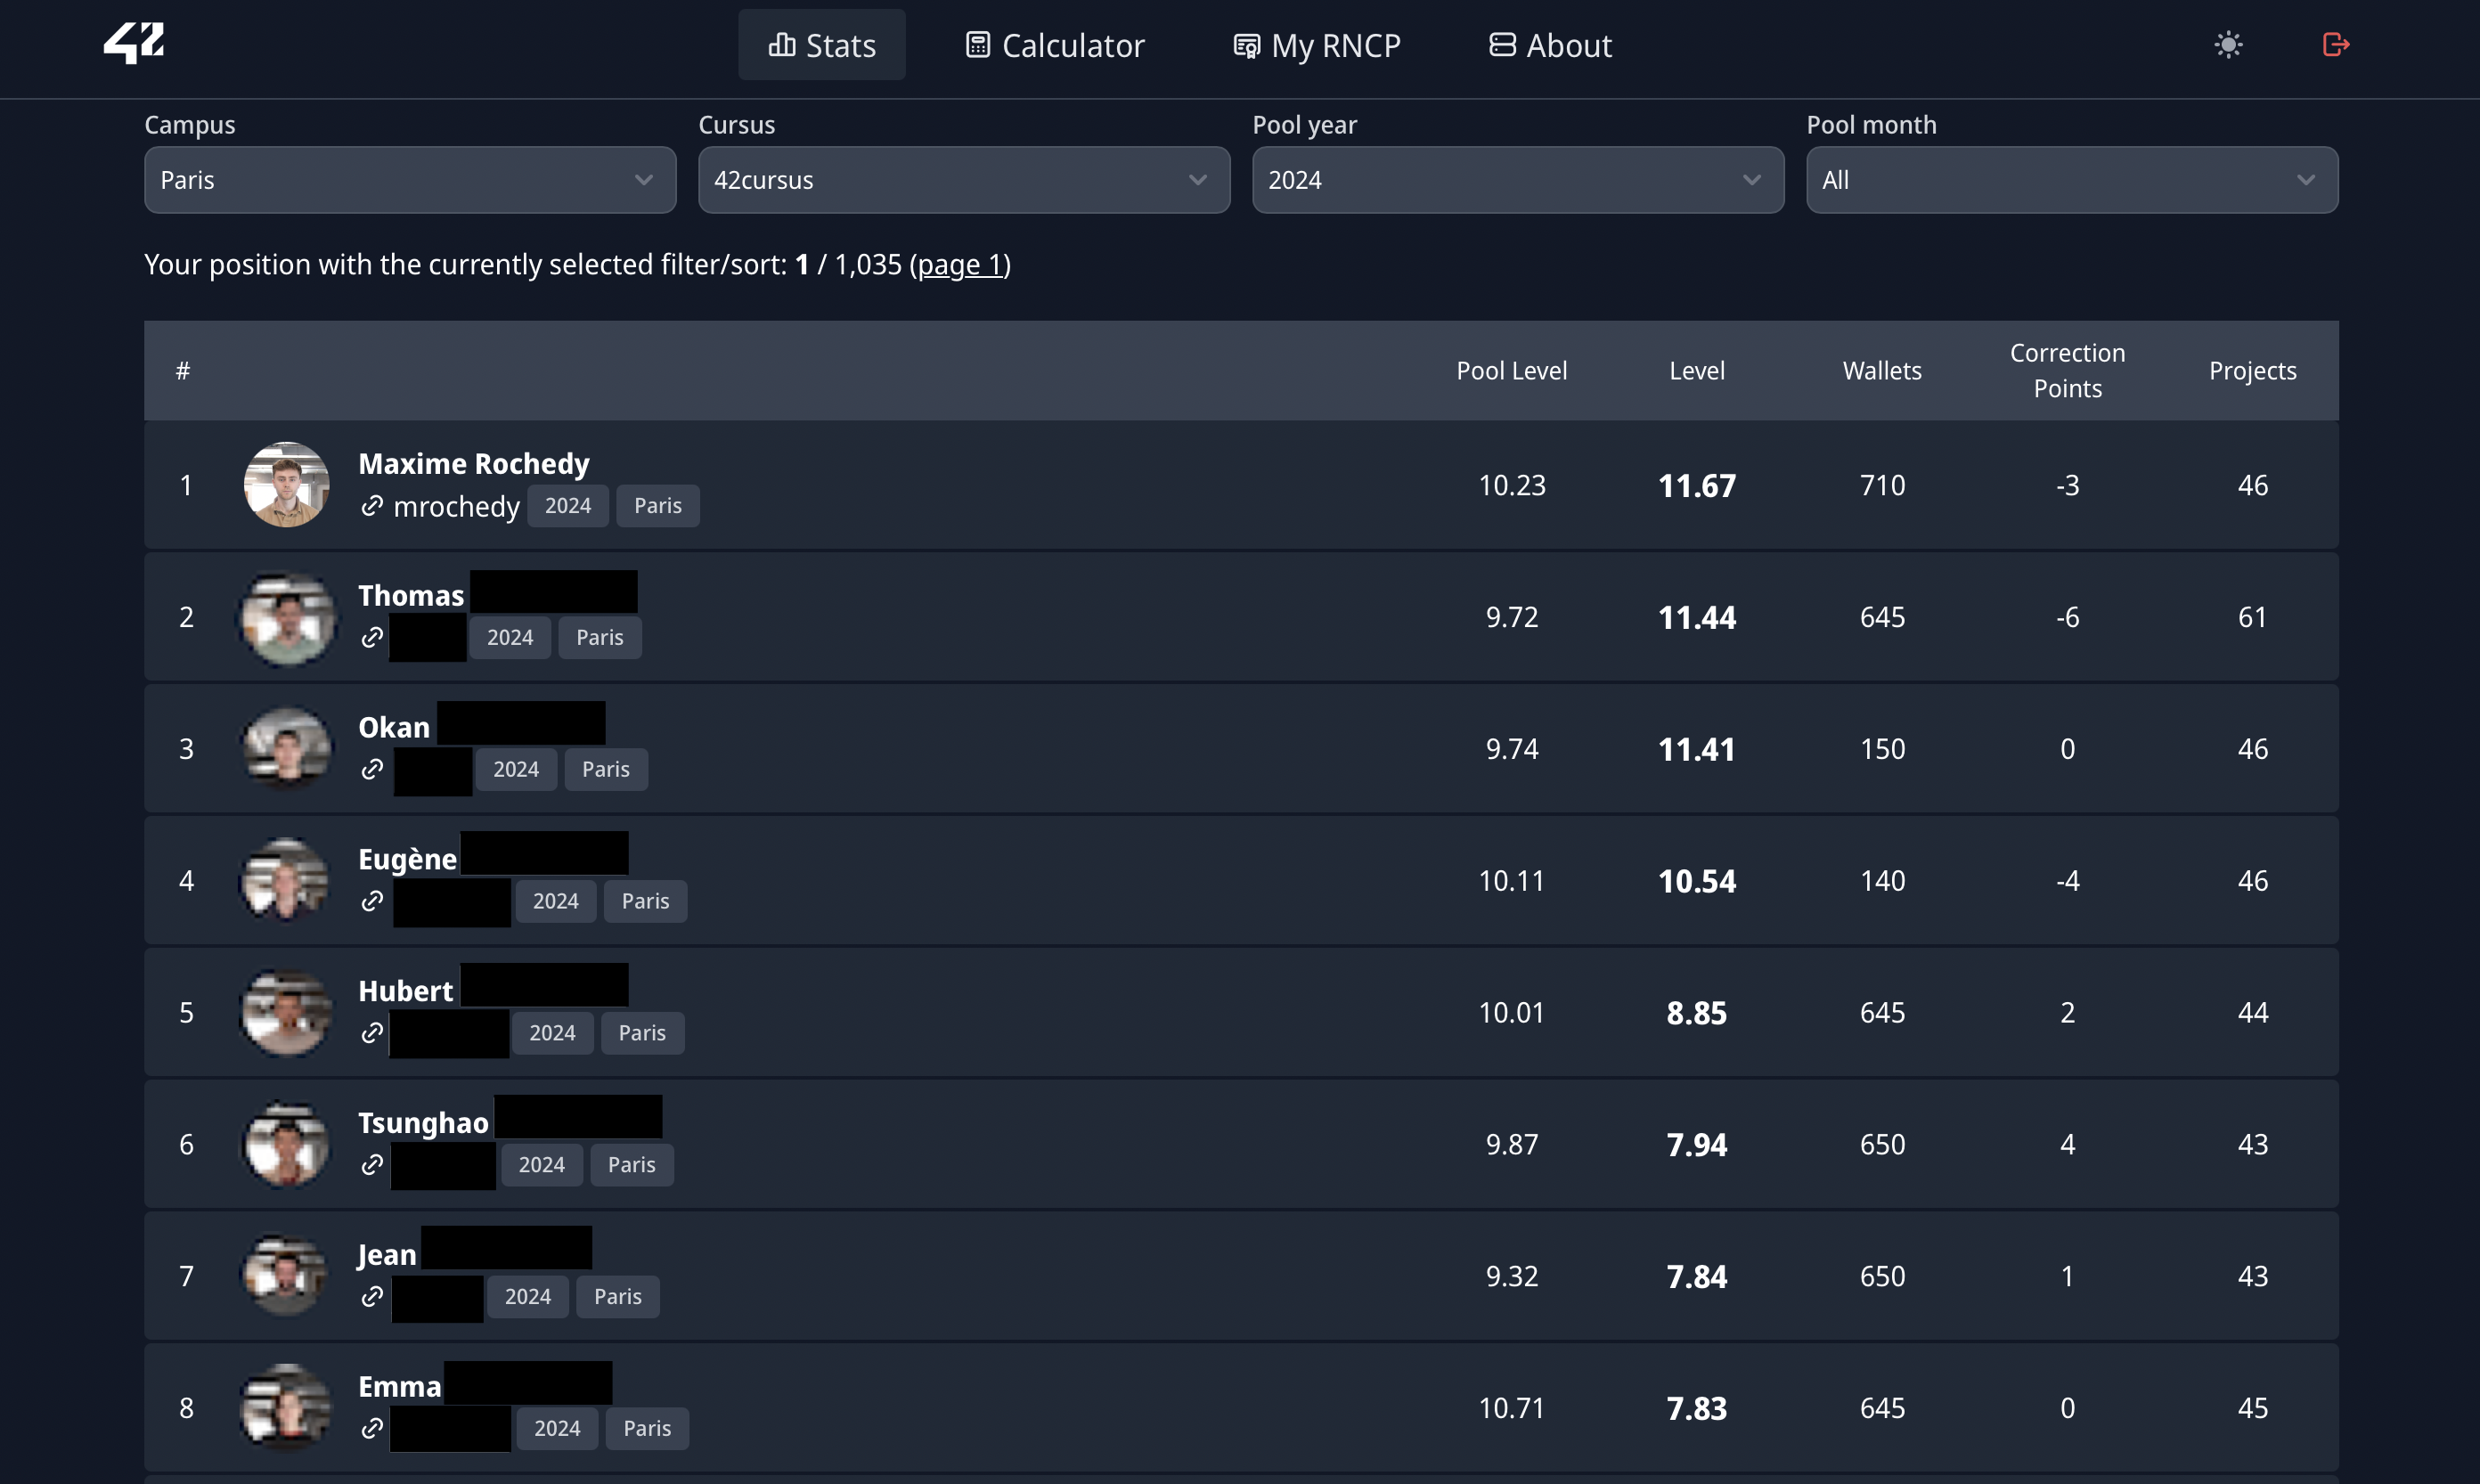The width and height of the screenshot is (2480, 1484).
Task: Open the Pool year dropdown
Action: coord(1517,180)
